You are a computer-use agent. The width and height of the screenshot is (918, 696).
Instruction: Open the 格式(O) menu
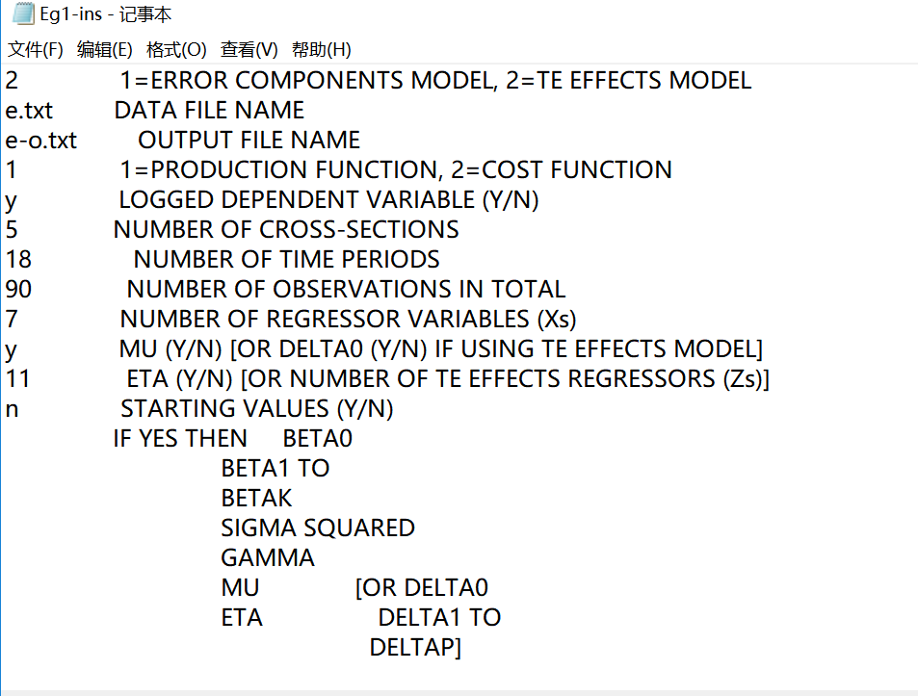click(176, 49)
